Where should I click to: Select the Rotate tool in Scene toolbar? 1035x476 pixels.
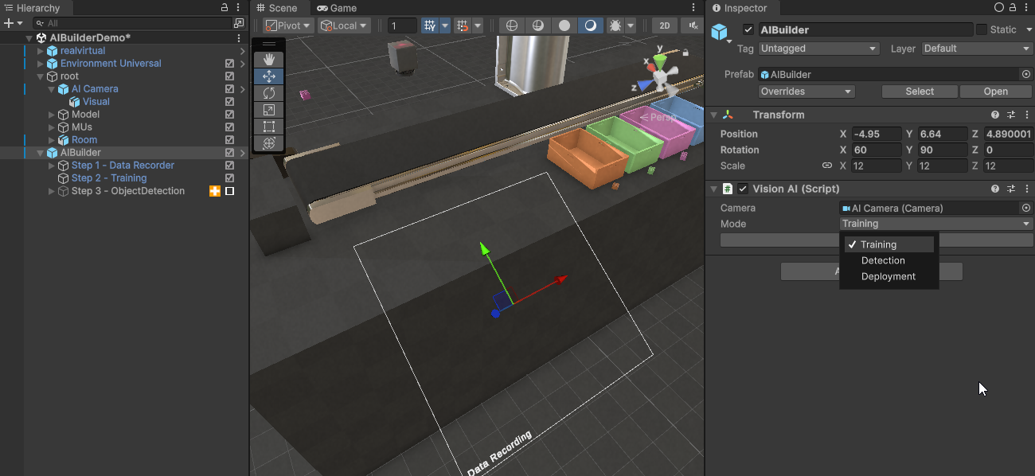coord(269,93)
